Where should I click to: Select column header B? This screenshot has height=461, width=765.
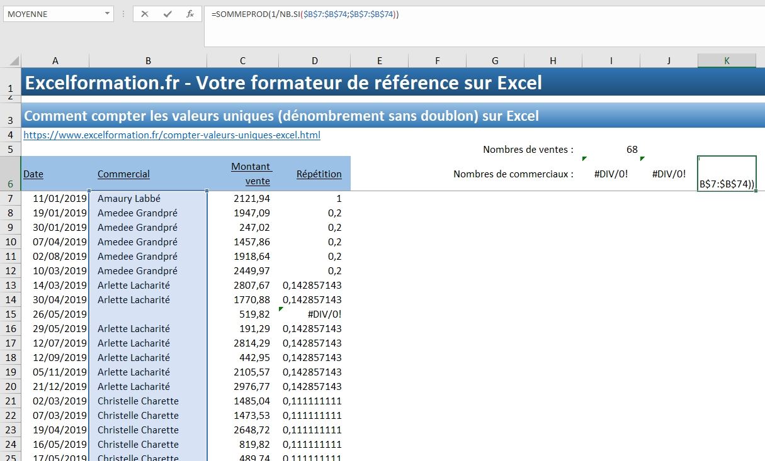[x=148, y=60]
